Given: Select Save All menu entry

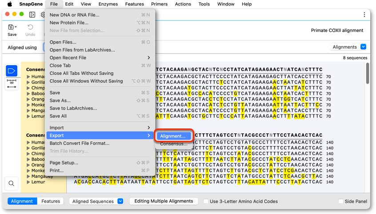Looking at the screenshot, I should [100, 116].
